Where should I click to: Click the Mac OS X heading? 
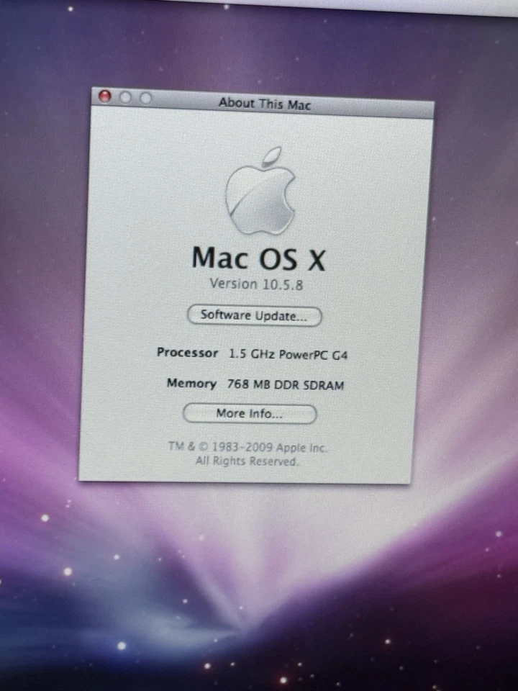(259, 258)
